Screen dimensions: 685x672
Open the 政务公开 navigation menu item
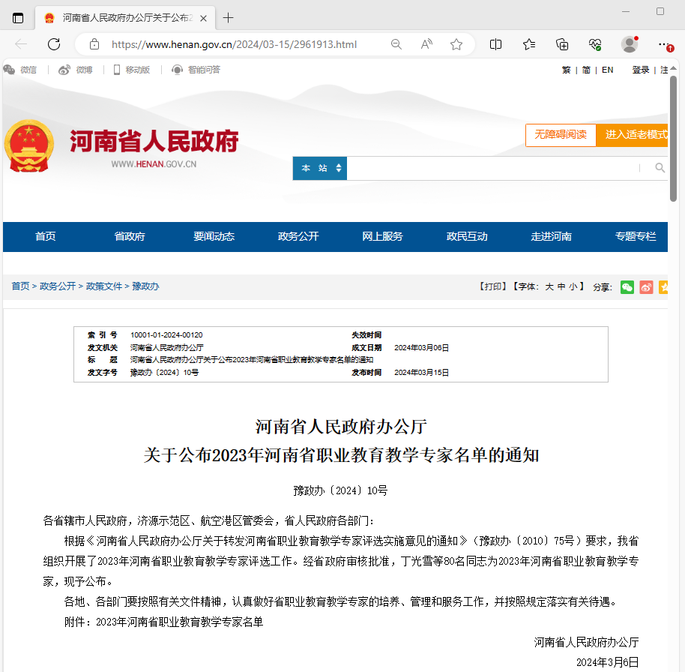click(x=298, y=236)
